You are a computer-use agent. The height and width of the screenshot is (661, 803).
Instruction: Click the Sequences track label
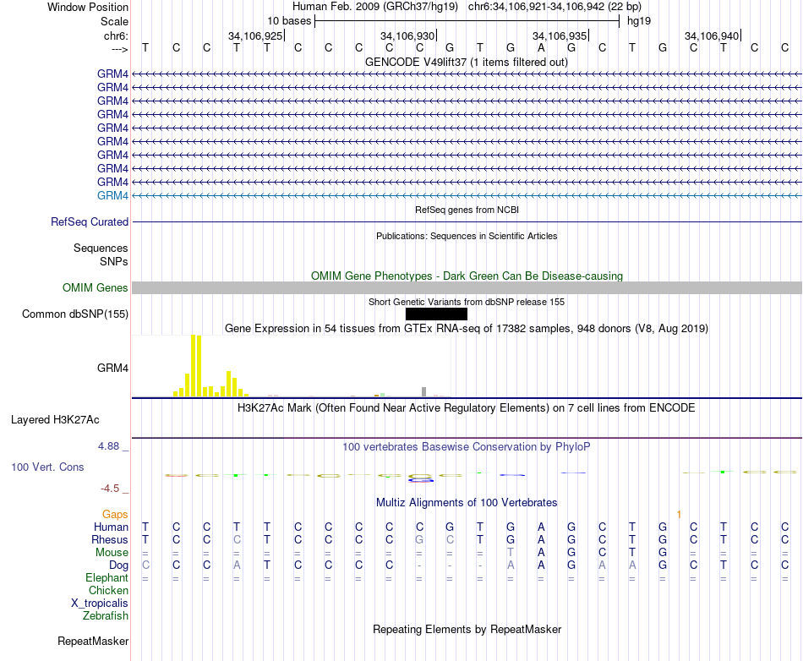pyautogui.click(x=101, y=248)
